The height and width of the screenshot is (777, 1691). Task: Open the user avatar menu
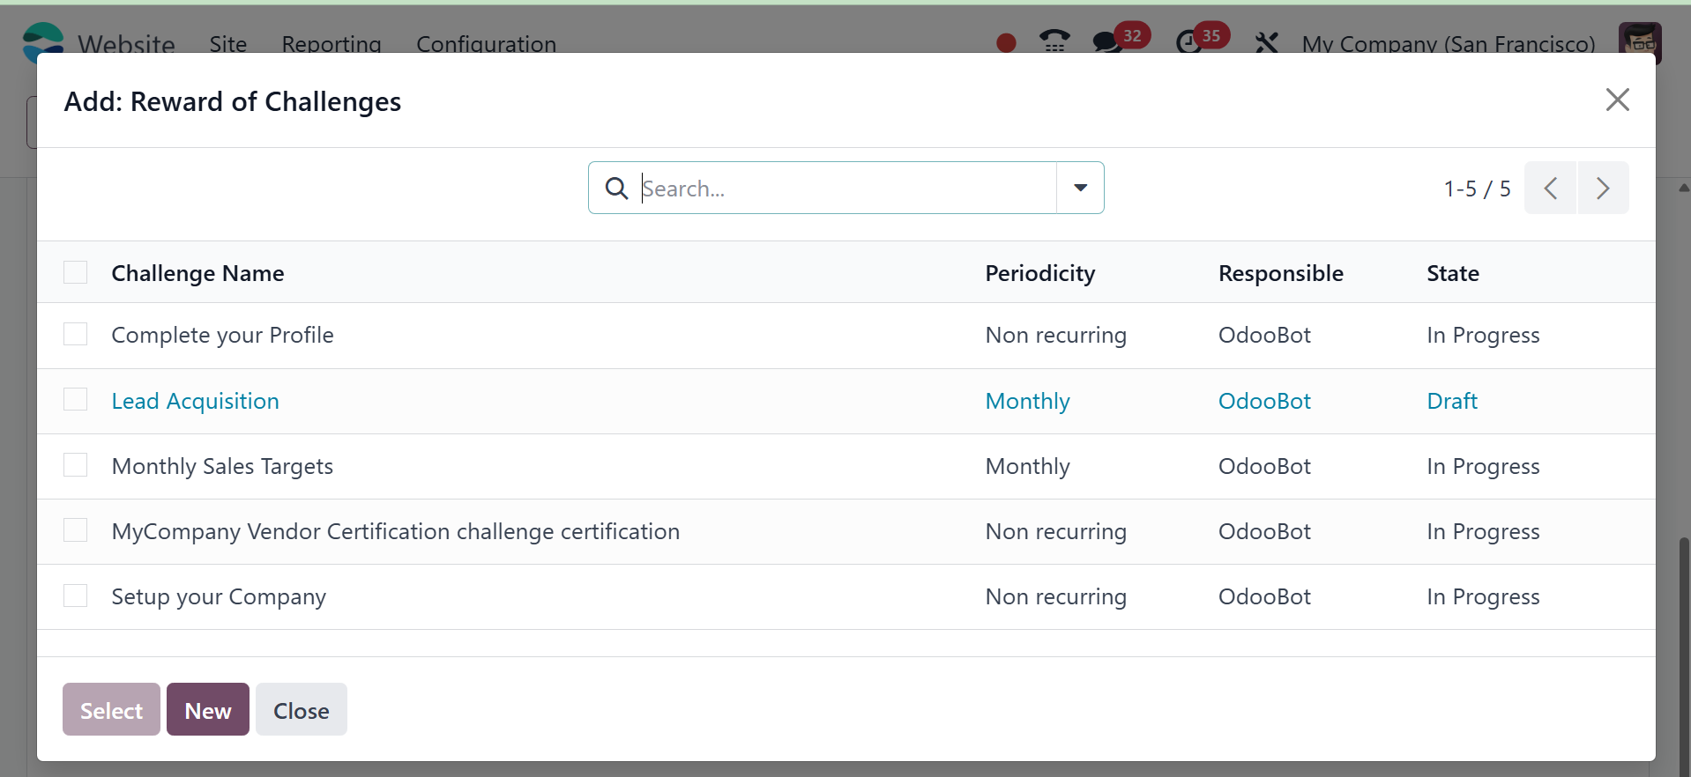click(1640, 41)
